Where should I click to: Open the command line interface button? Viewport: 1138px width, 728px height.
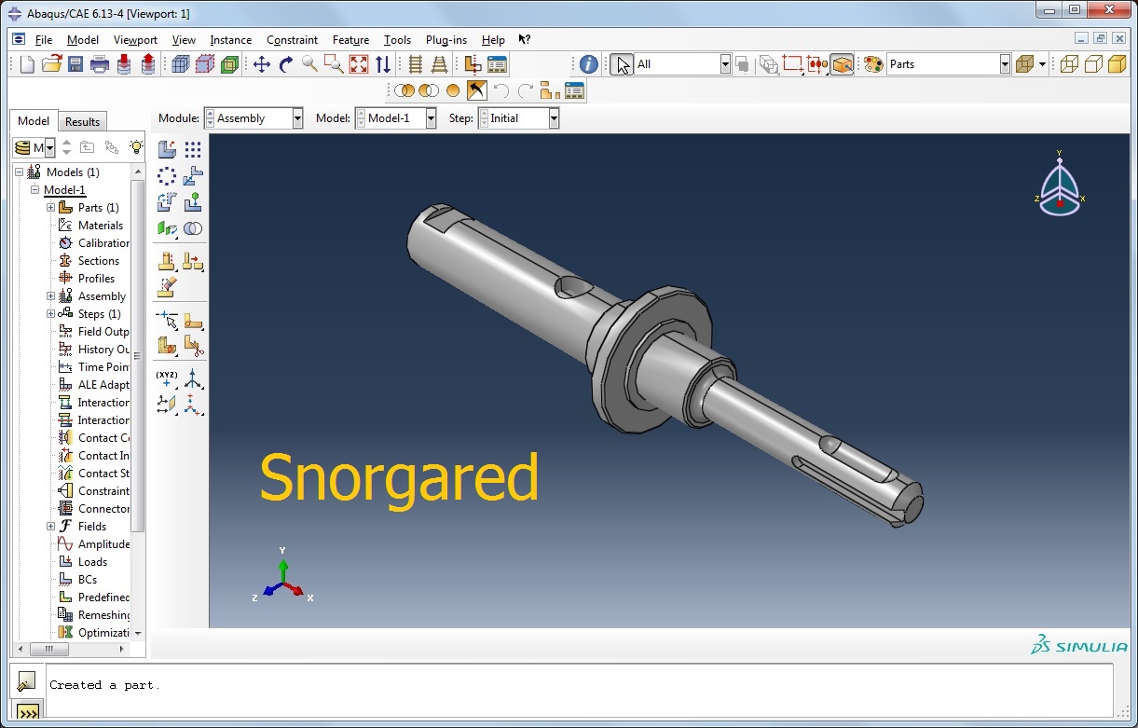click(x=28, y=713)
